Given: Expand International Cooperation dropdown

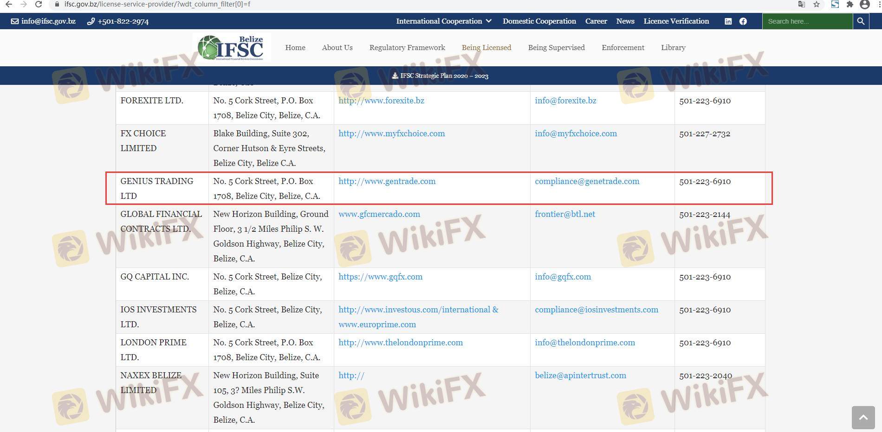Looking at the screenshot, I should [443, 21].
